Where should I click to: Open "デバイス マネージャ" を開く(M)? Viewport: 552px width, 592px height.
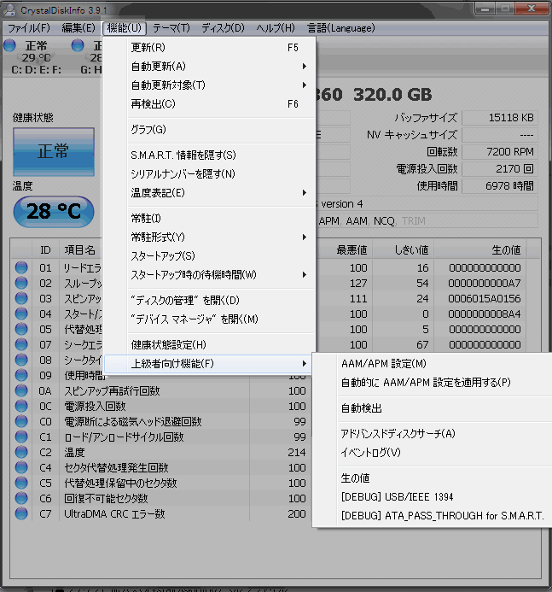tap(209, 319)
